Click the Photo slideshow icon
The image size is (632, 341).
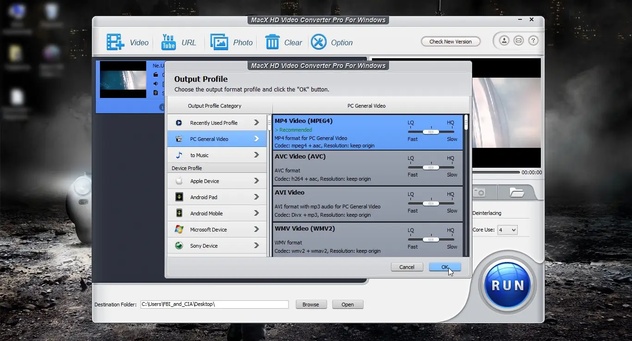(219, 42)
